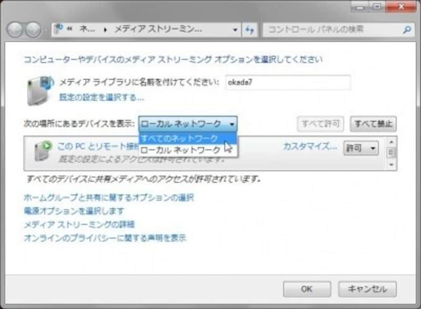Image resolution: width=421 pixels, height=309 pixels.
Task: Minimize the window
Action: (360, 7)
